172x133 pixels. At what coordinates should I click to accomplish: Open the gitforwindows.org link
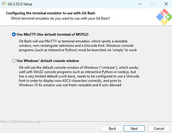point(21,122)
